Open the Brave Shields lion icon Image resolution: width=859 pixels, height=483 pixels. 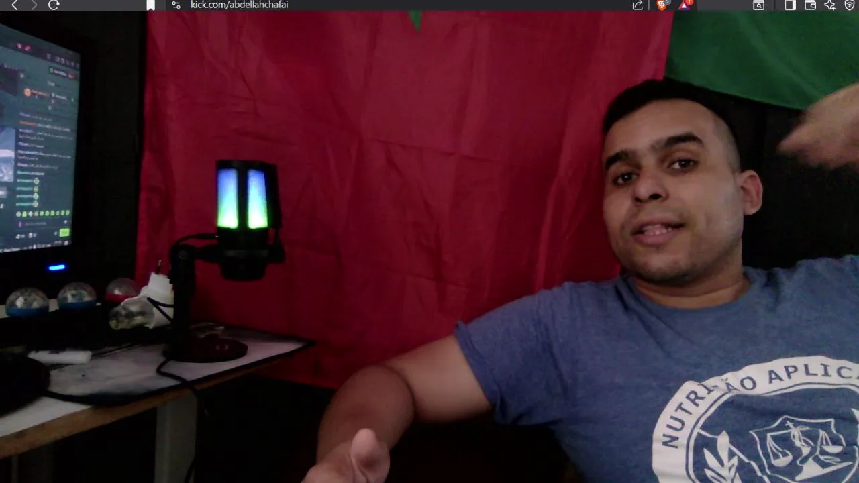tap(662, 5)
